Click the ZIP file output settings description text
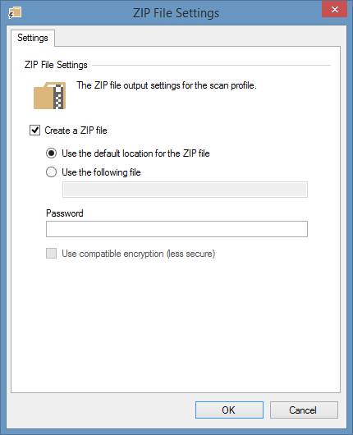 coord(167,85)
